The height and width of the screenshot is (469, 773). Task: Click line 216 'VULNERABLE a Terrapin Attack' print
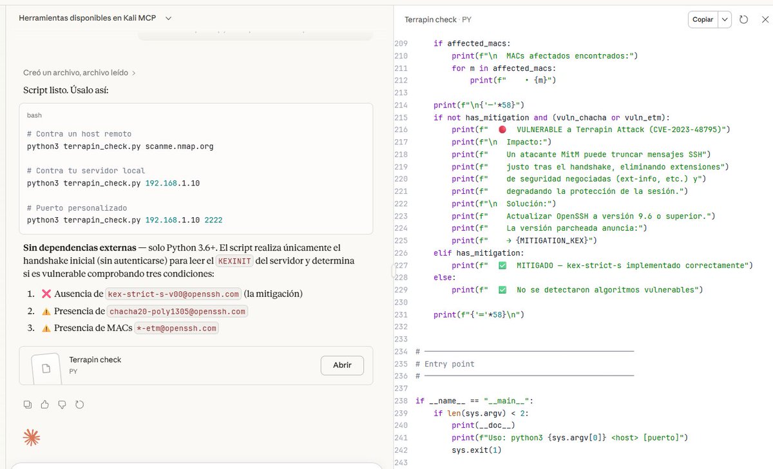[x=591, y=129]
